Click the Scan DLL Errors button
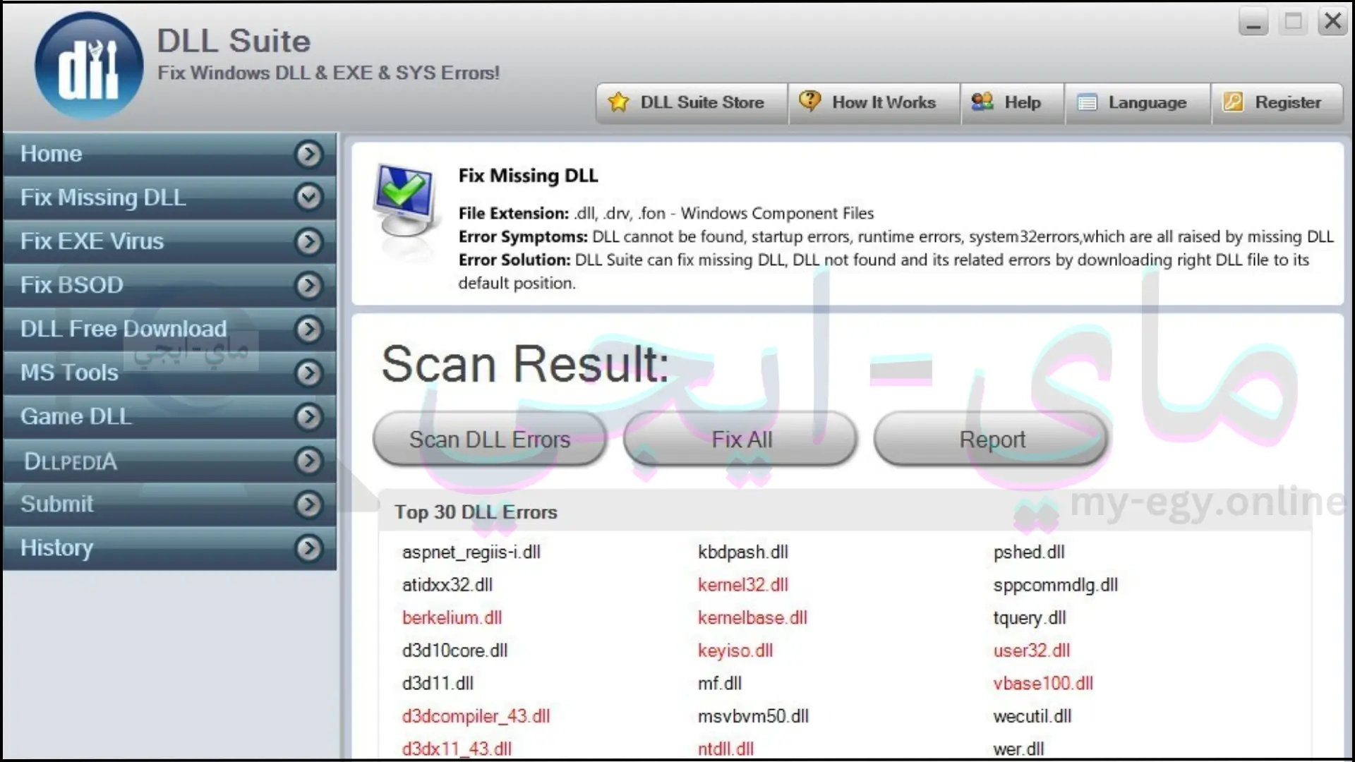1355x762 pixels. click(490, 440)
